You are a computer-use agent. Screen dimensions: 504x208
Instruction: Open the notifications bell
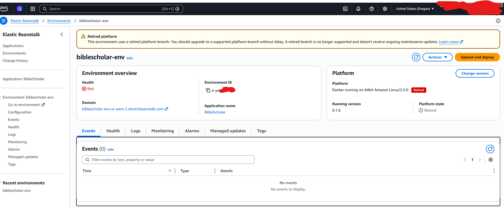pyautogui.click(x=358, y=9)
